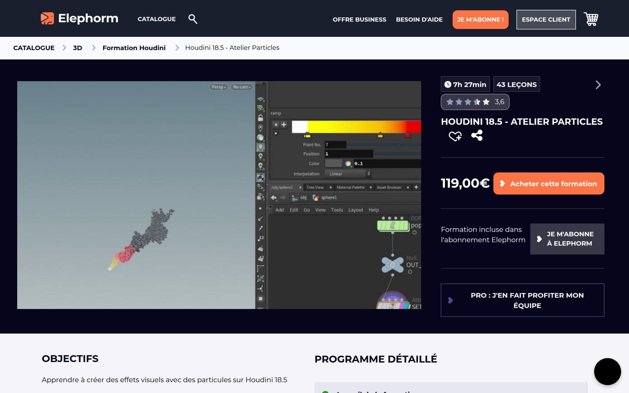This screenshot has width=629, height=393.
Task: Click the Point No. input field
Action: coord(335,145)
